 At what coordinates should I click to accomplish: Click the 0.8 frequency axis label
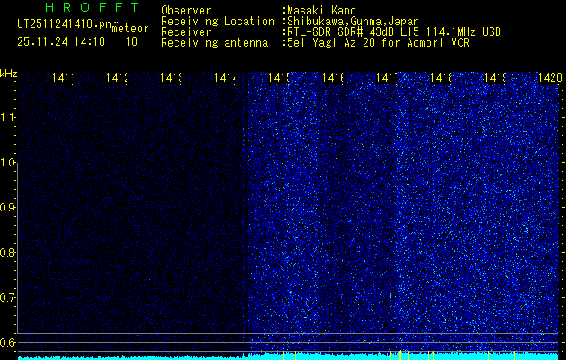tap(7, 252)
